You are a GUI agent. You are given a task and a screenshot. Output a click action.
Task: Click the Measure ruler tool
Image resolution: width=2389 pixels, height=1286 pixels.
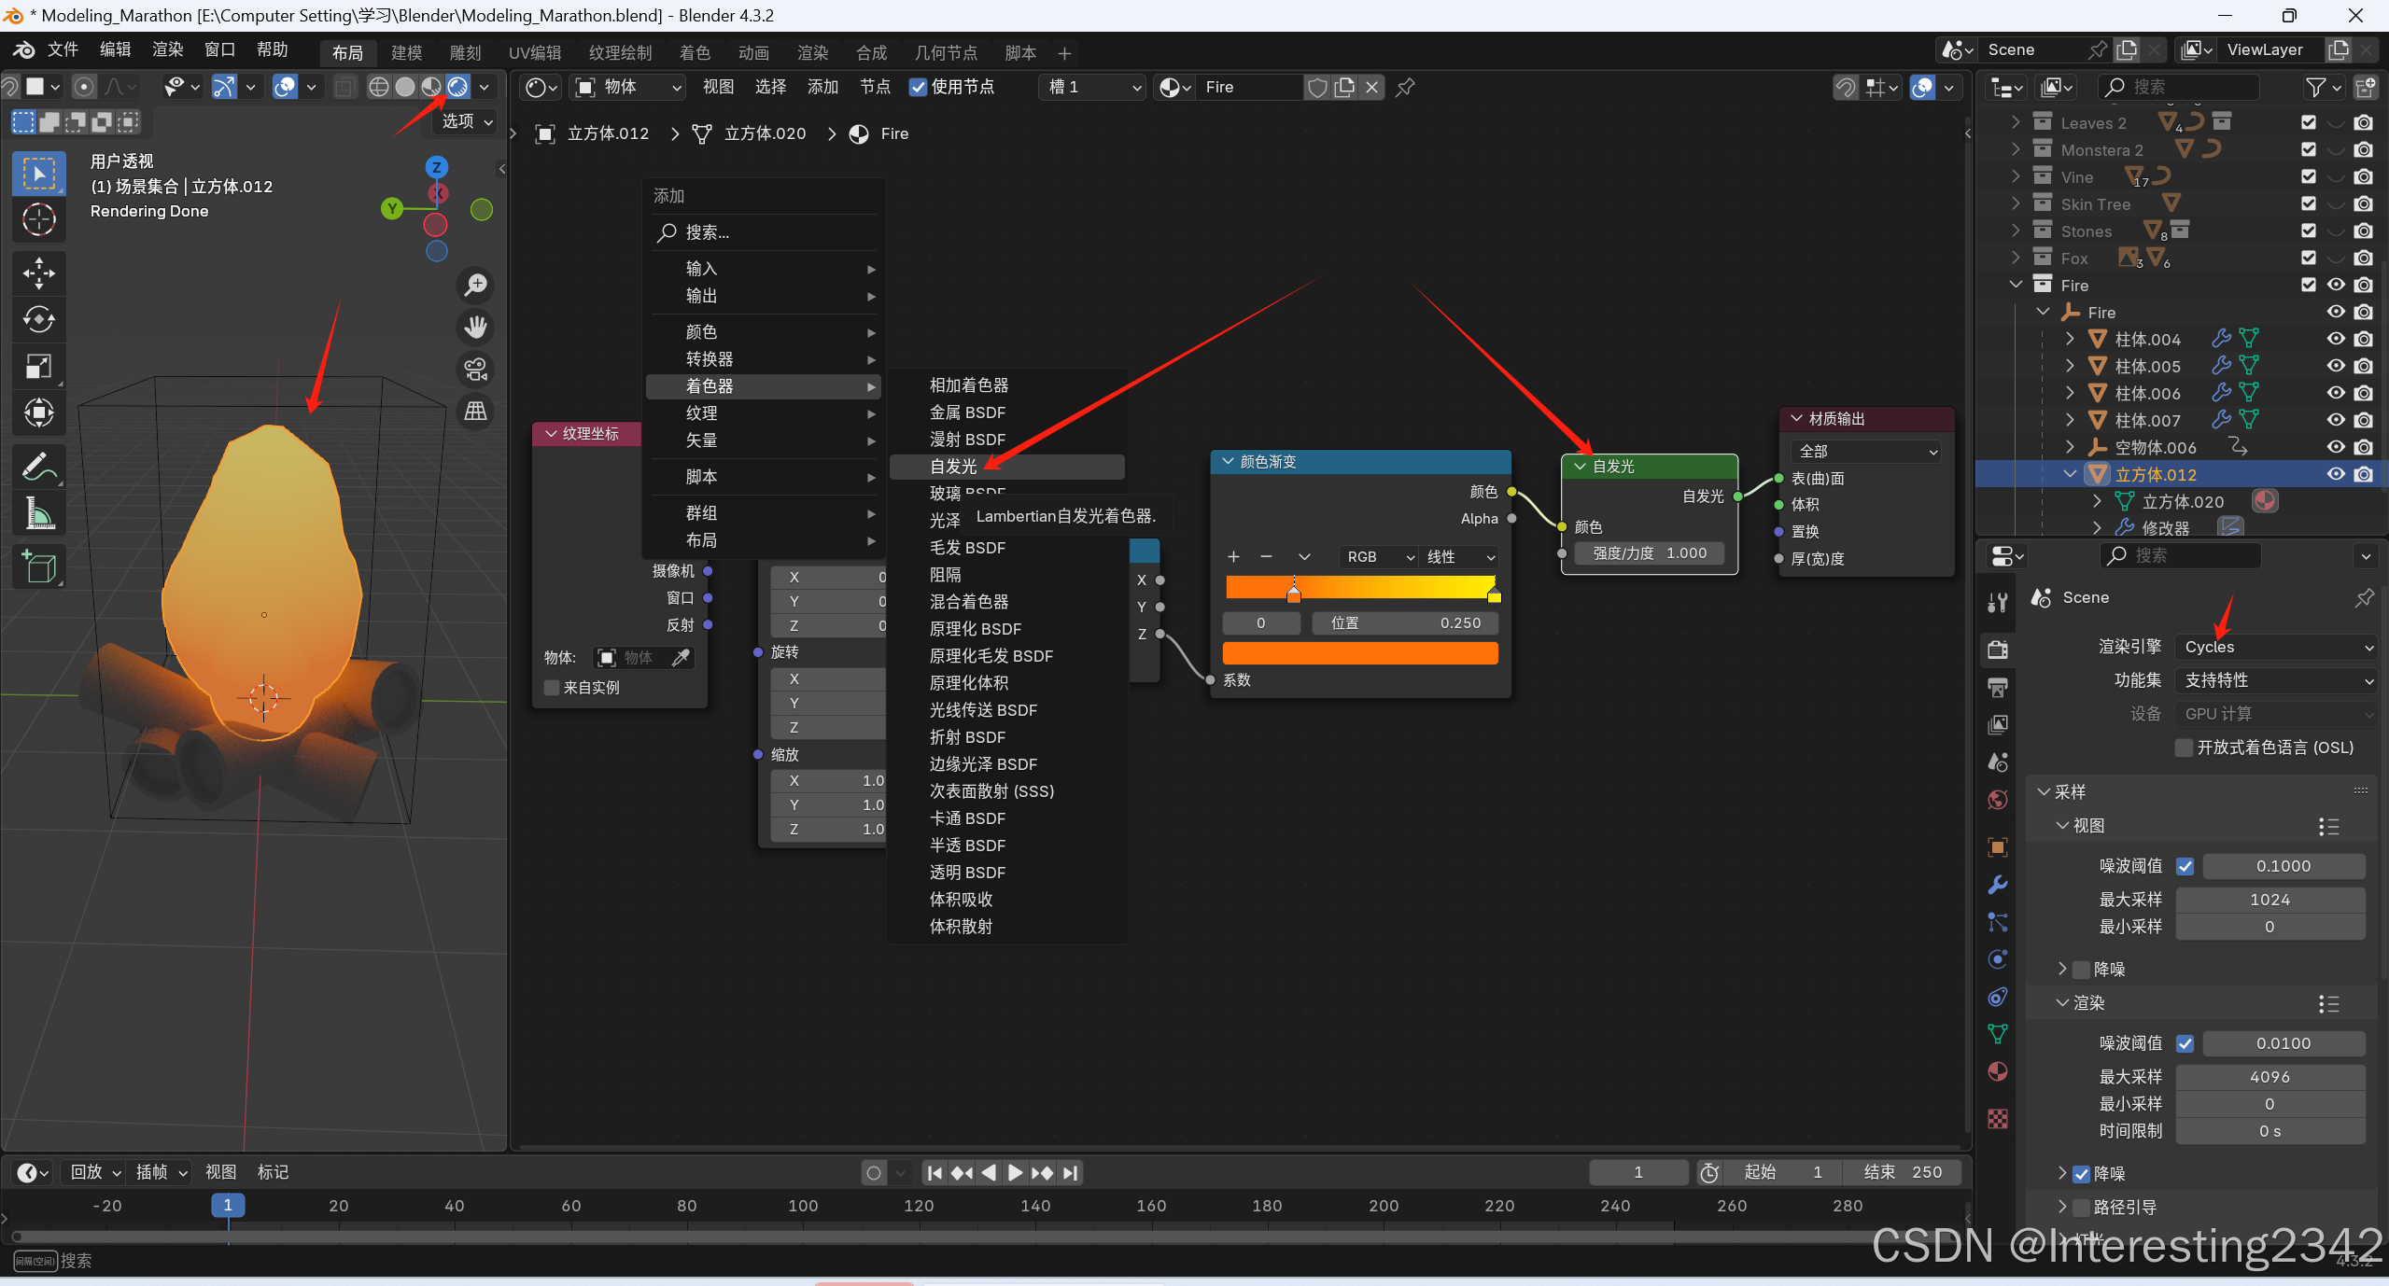[x=38, y=512]
